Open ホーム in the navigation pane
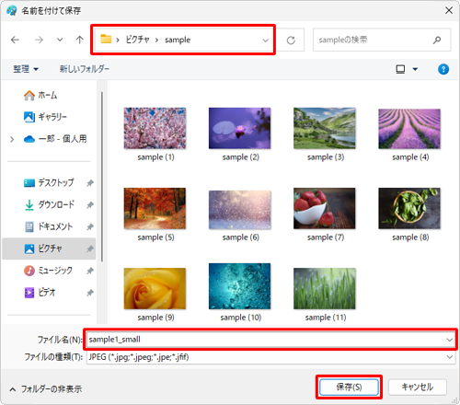This screenshot has width=460, height=405. (40, 96)
